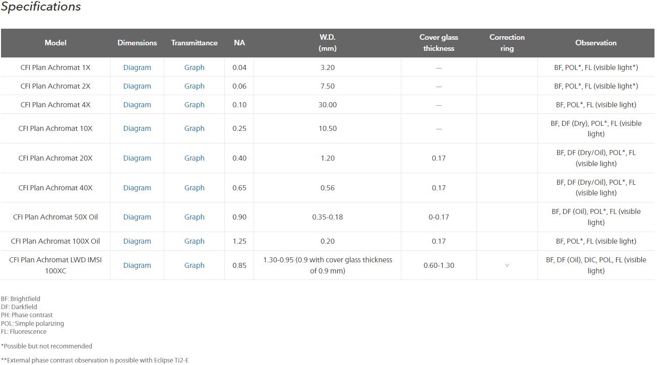Click the Graph link for Plan Achromat 10X
The height and width of the screenshot is (365, 657).
coord(194,128)
